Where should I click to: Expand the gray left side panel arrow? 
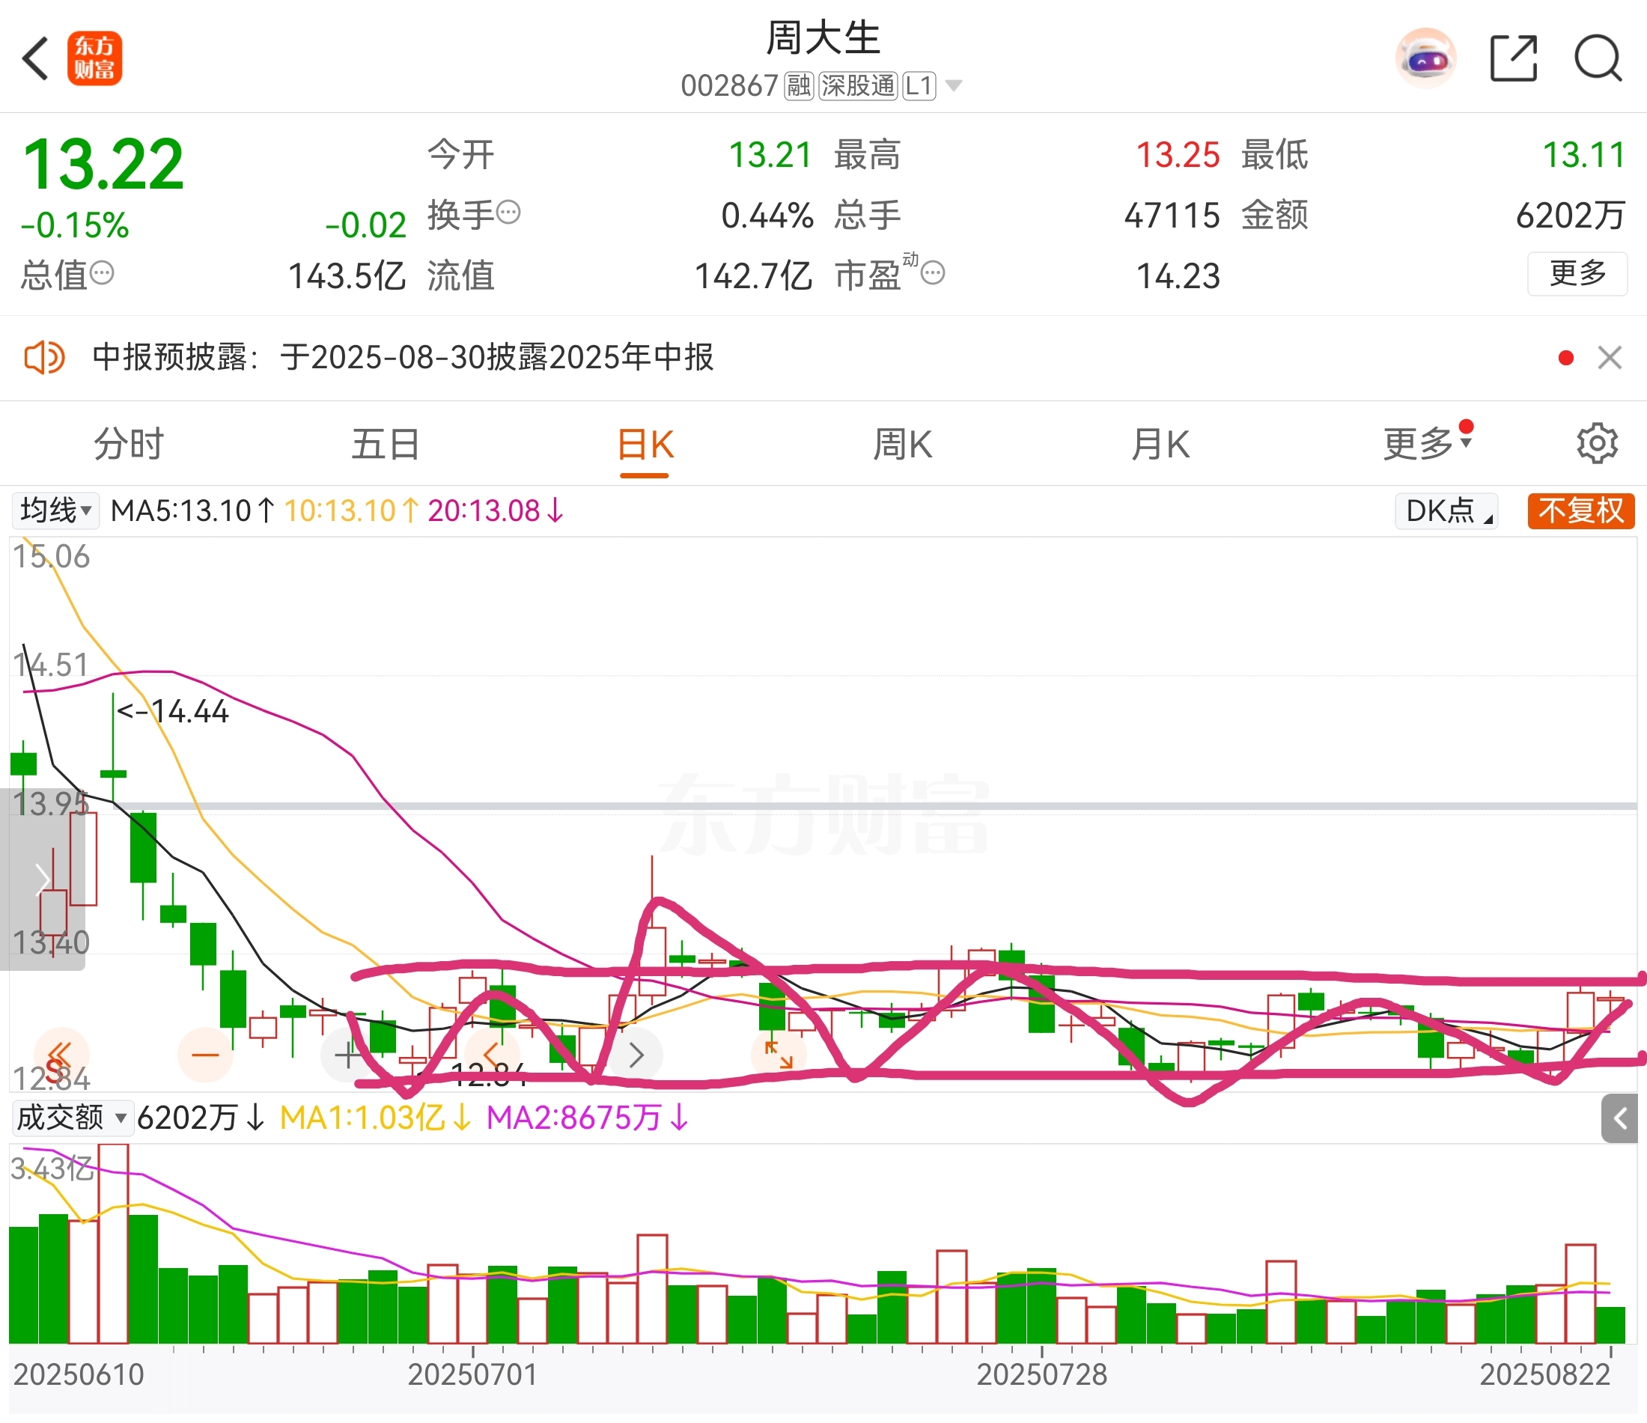(x=42, y=880)
